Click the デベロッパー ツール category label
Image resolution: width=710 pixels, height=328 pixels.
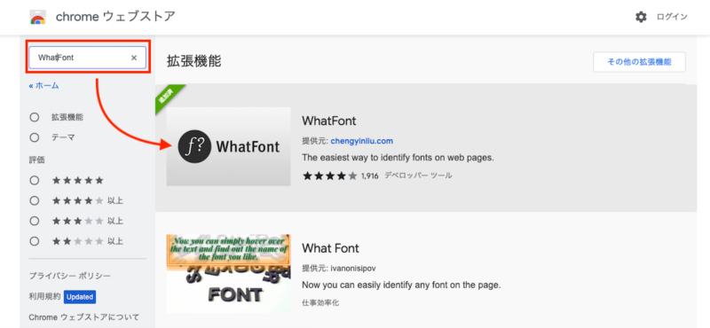[418, 176]
